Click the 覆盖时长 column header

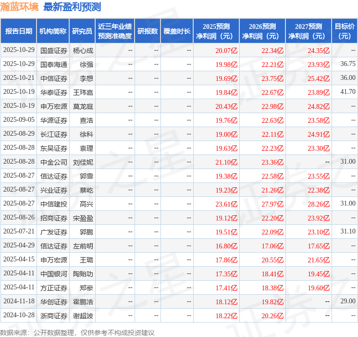pyautogui.click(x=176, y=31)
